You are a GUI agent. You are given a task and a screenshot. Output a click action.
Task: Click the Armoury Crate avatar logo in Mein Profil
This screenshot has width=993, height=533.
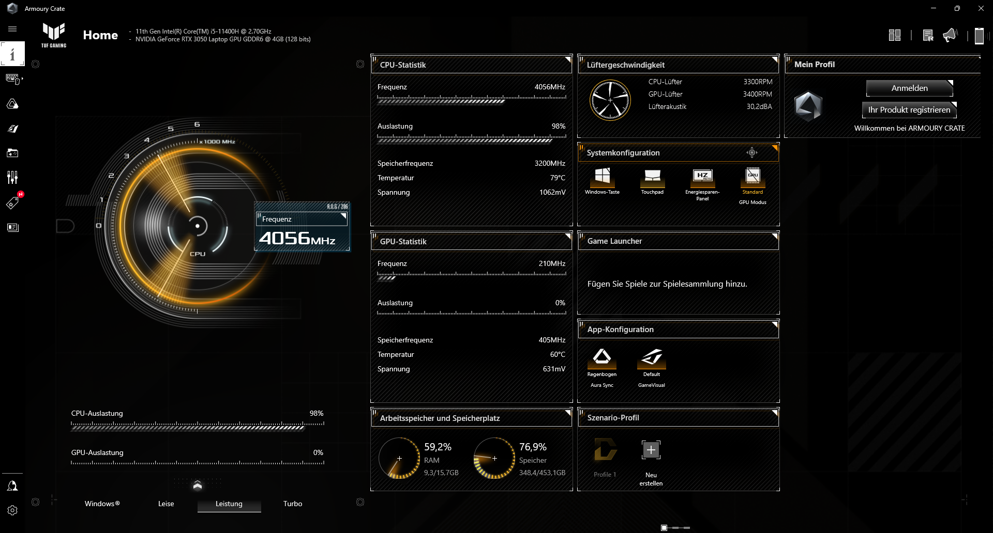(808, 106)
